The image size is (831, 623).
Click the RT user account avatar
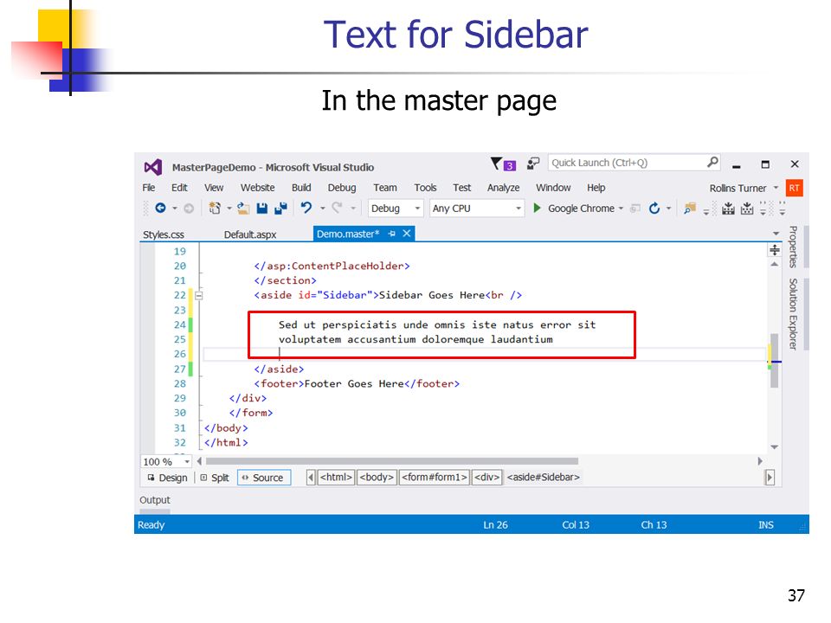[794, 188]
